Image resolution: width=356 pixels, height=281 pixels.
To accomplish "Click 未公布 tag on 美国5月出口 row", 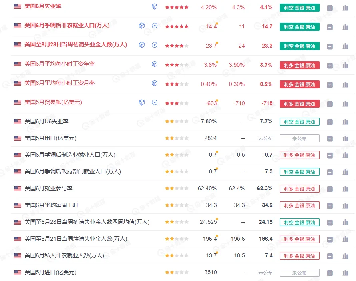I will point(300,138).
